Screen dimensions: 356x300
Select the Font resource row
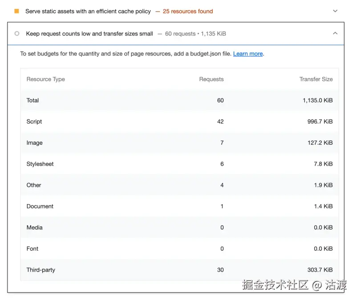point(32,249)
